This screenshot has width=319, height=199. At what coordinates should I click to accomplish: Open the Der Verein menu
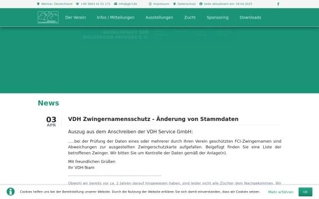tap(75, 18)
